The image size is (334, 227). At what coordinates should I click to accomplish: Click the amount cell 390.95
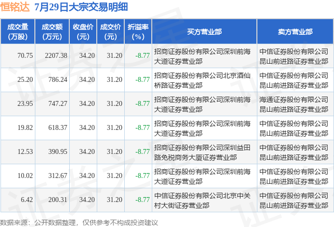[x=58, y=152]
